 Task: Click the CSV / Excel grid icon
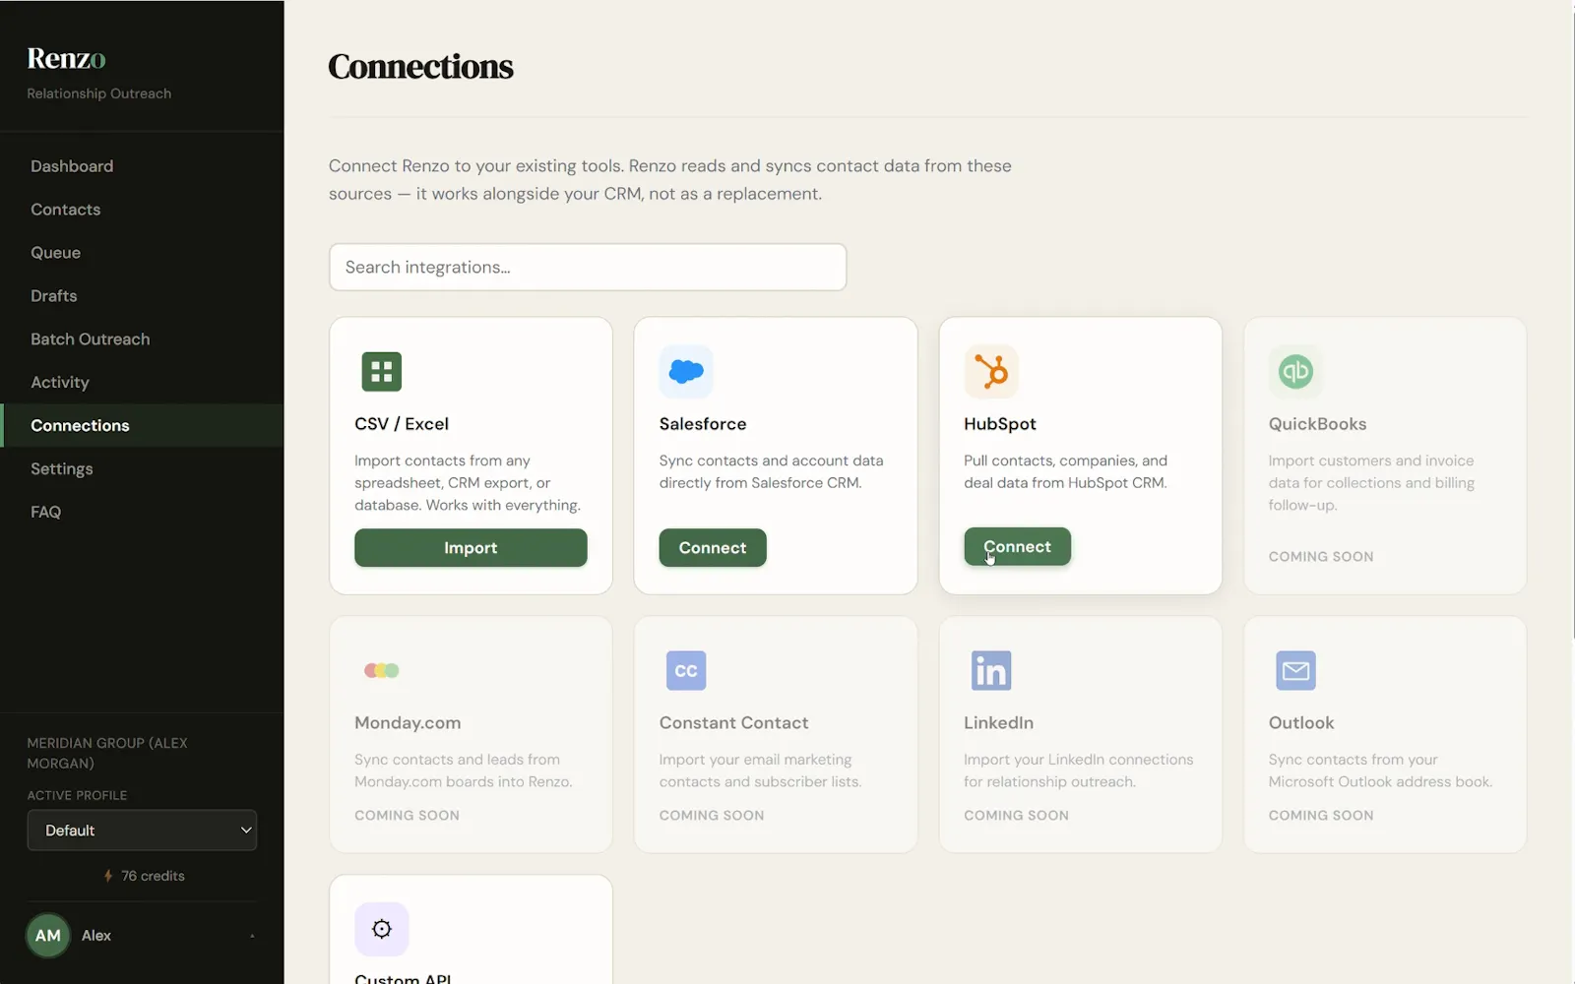click(382, 371)
